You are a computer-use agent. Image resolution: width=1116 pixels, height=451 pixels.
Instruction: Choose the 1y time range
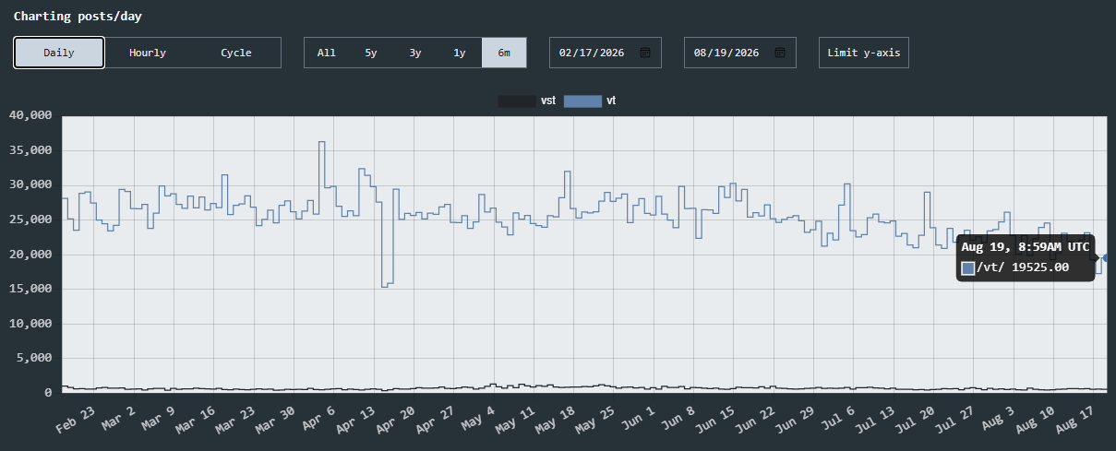click(460, 53)
